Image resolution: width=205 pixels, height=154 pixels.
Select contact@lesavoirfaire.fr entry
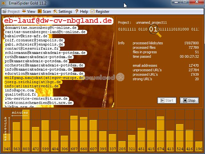pos(32,48)
